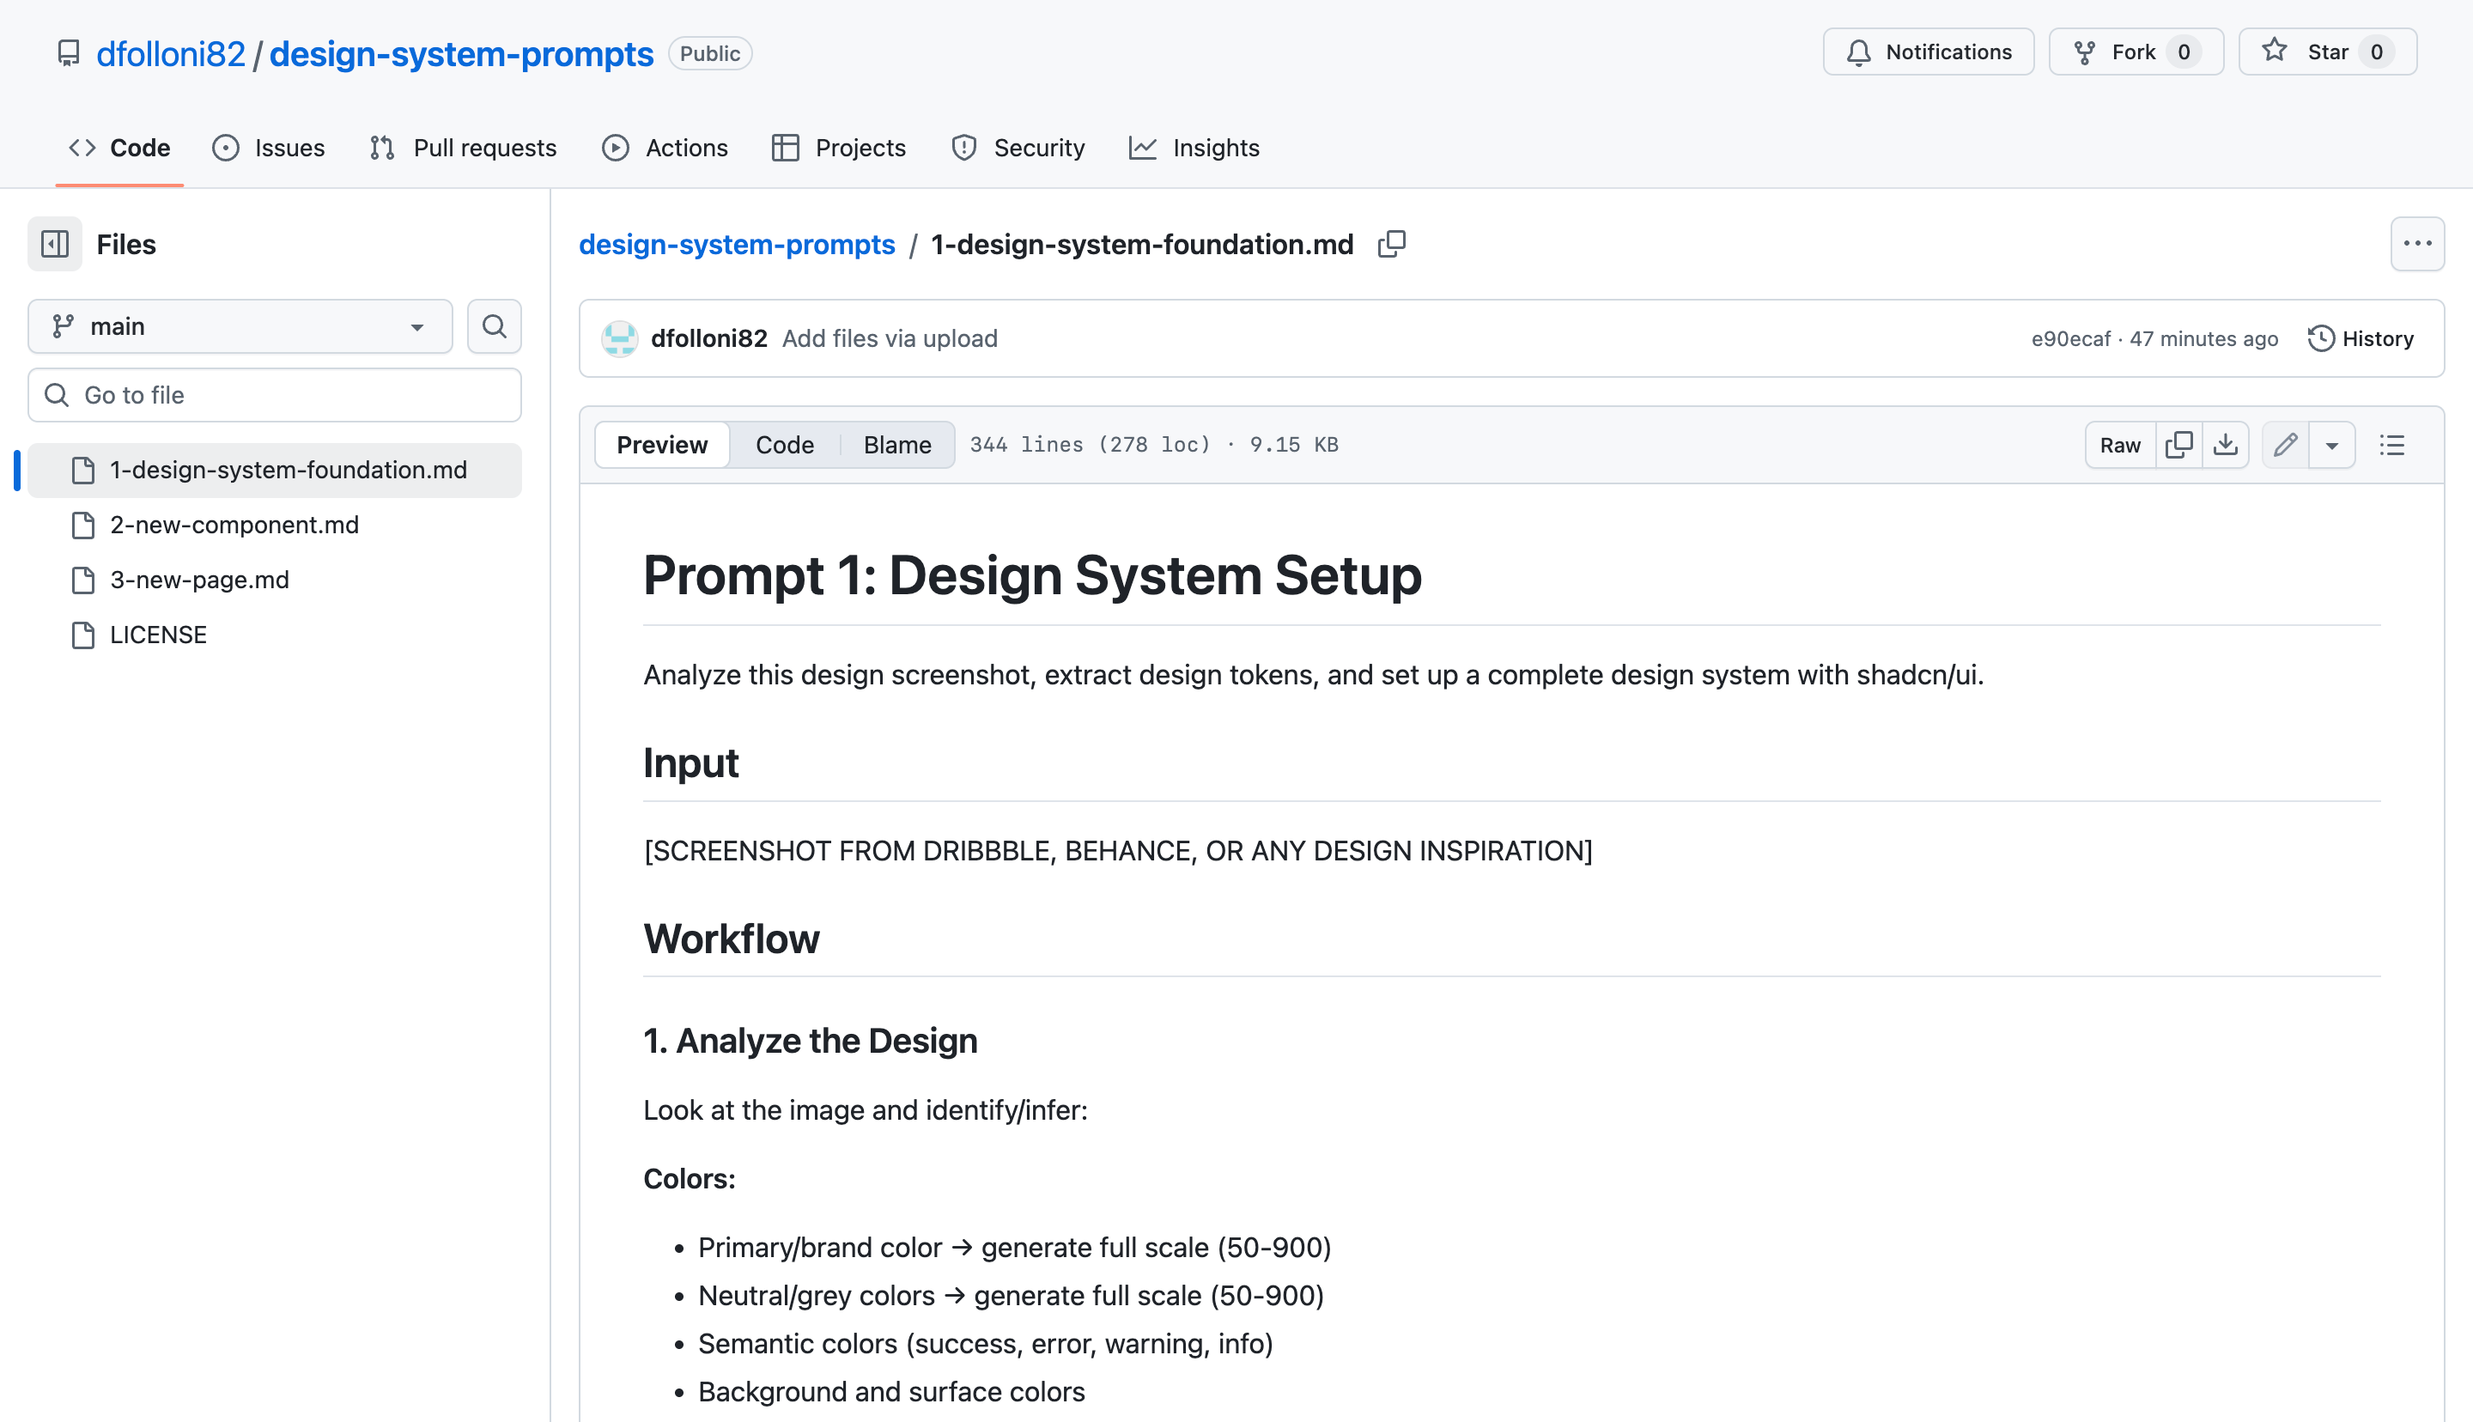The width and height of the screenshot is (2473, 1422).
Task: Open design-system-prompts repository title link
Action: 461,54
